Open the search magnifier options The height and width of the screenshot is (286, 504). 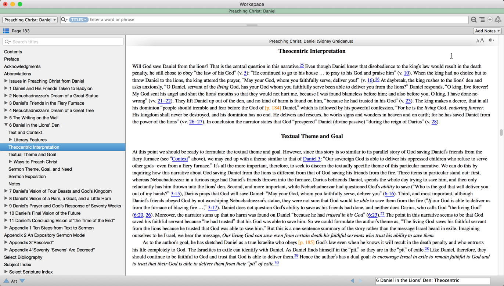point(64,20)
